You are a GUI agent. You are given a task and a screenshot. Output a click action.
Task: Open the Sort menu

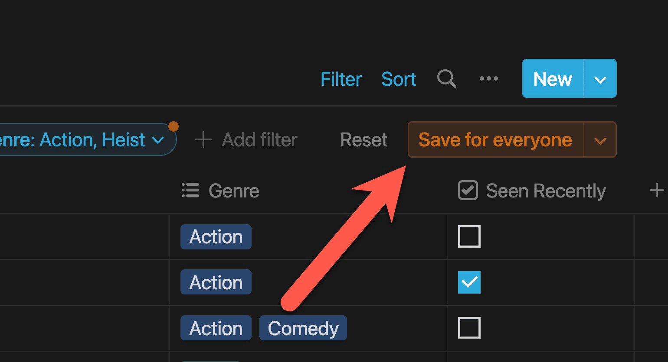point(399,79)
